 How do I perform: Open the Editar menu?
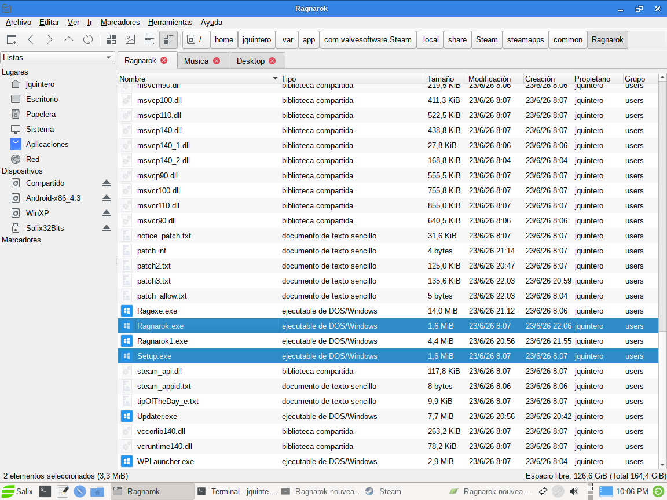pyautogui.click(x=49, y=22)
